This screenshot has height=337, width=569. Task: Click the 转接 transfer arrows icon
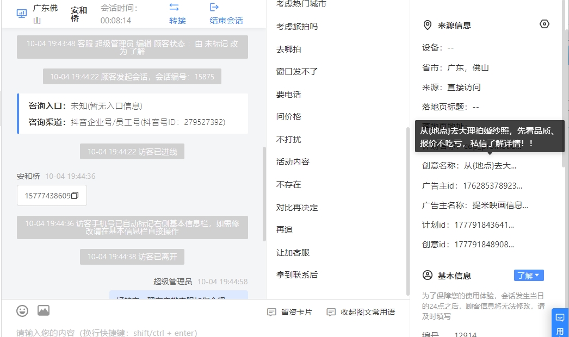tap(174, 7)
